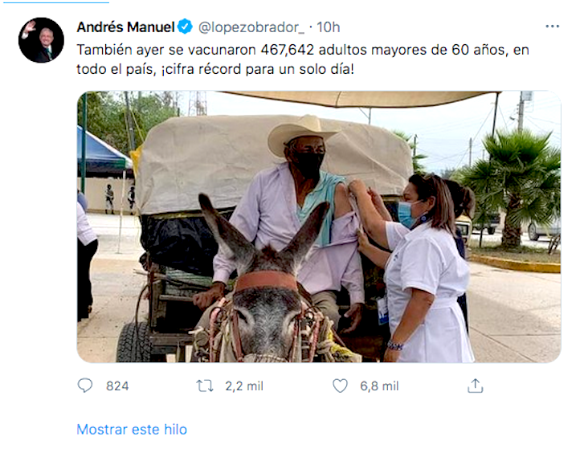The height and width of the screenshot is (457, 580).
Task: Open the @lopezobrador_ handle link
Action: pos(251,27)
